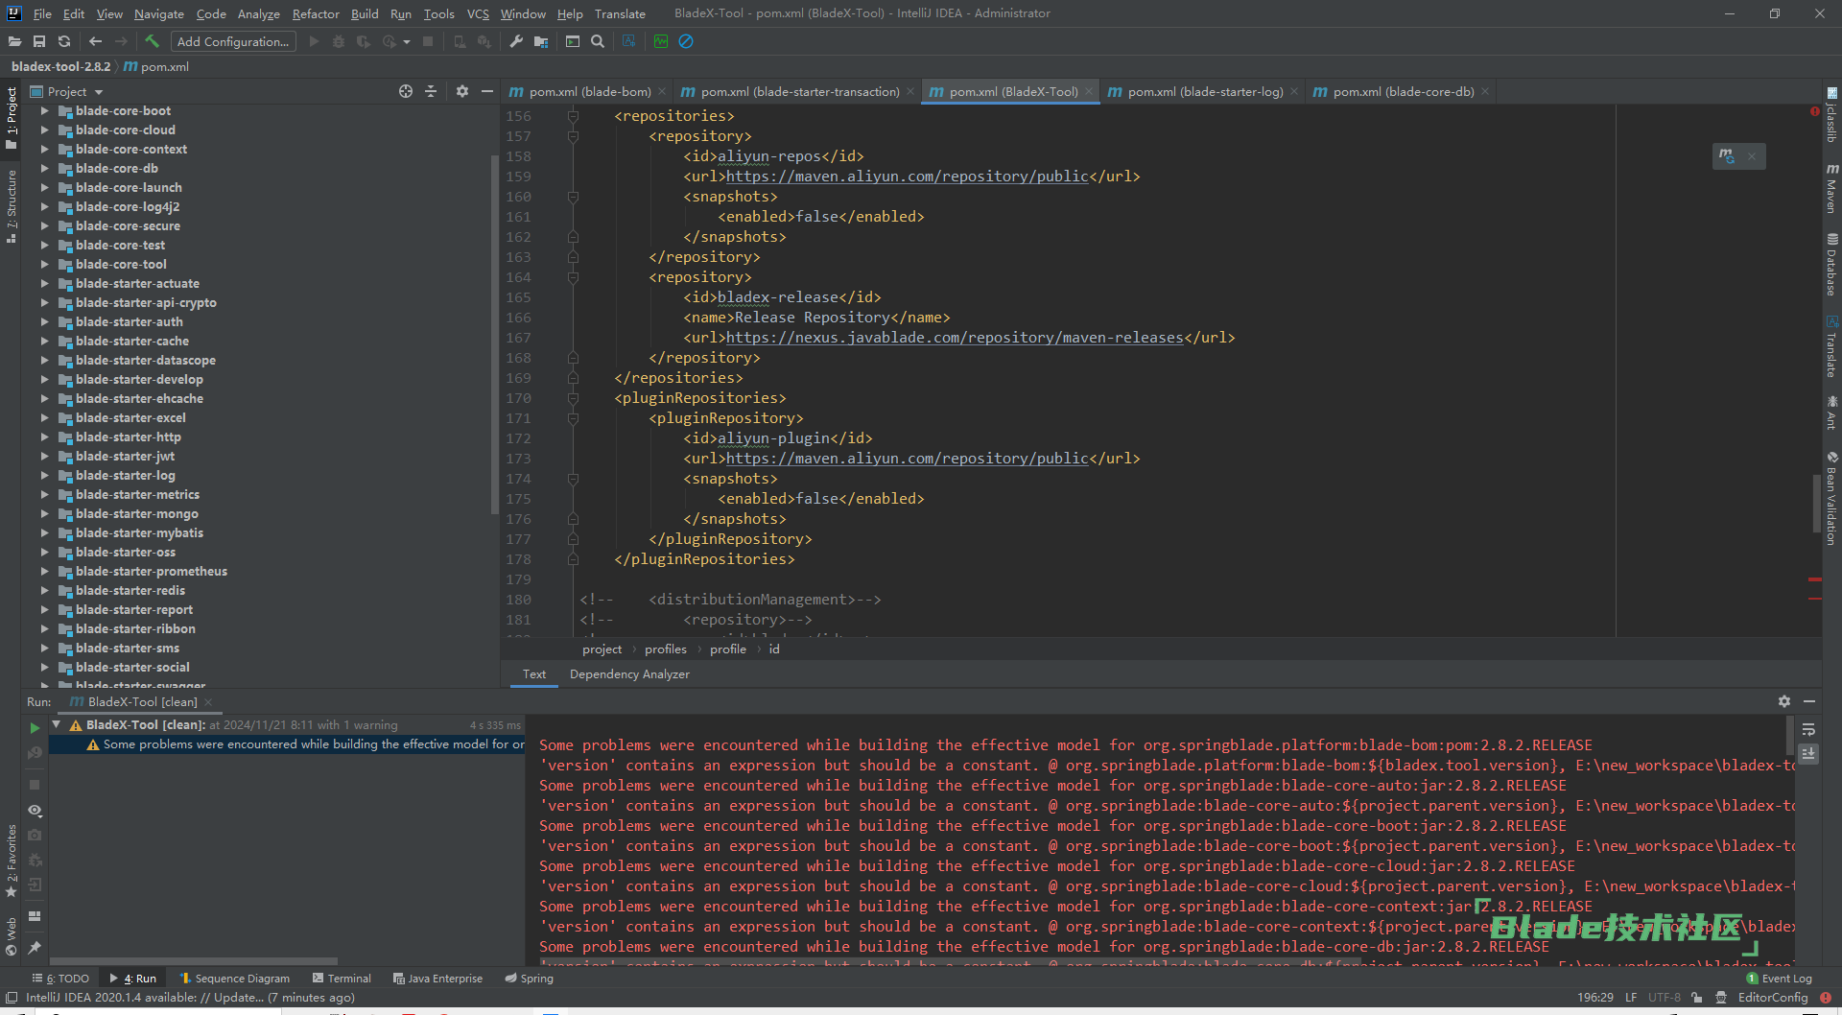Open the nexus.javablade.com repository URL link
The height and width of the screenshot is (1015, 1842).
tap(955, 338)
